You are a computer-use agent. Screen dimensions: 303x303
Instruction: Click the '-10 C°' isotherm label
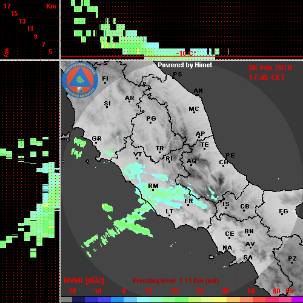click(186, 53)
